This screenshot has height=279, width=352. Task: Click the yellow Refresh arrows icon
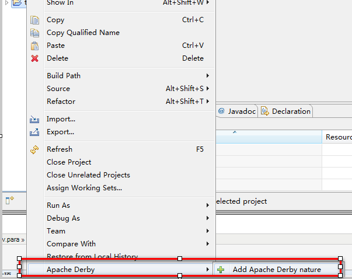34,149
